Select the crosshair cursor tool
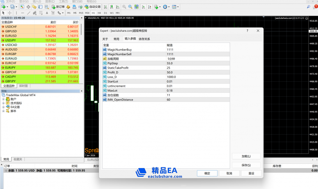 pyautogui.click(x=10, y=13)
